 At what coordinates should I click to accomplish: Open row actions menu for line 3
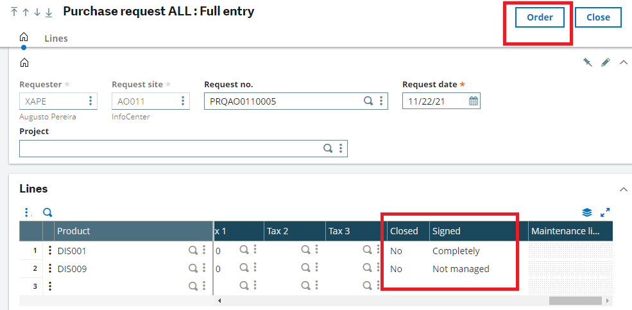tap(50, 286)
